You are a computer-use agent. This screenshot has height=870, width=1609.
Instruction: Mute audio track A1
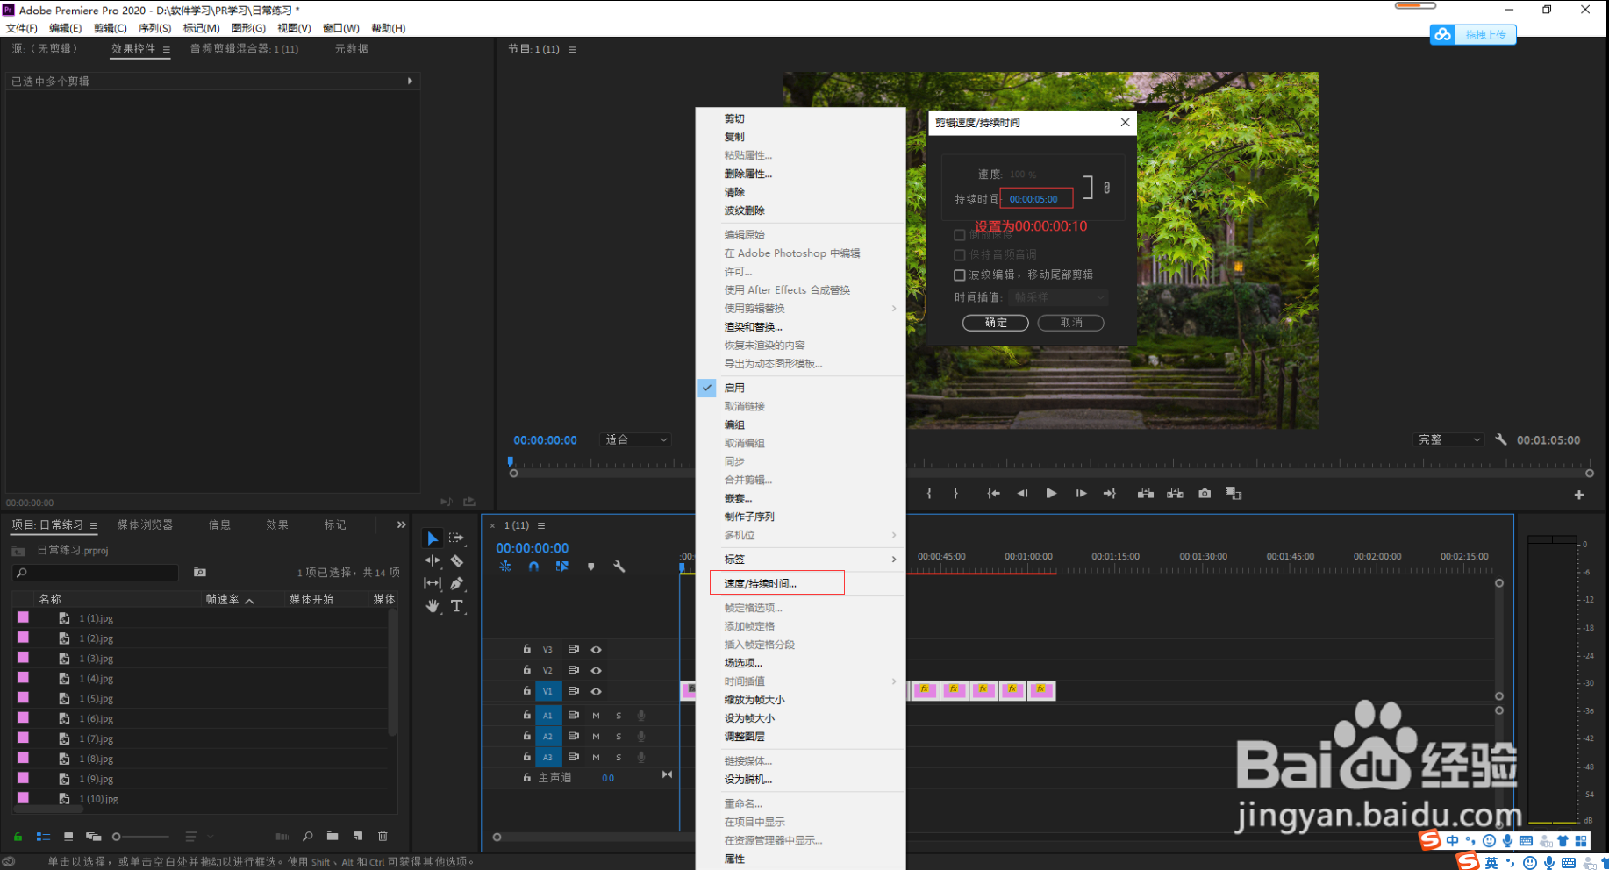(597, 716)
